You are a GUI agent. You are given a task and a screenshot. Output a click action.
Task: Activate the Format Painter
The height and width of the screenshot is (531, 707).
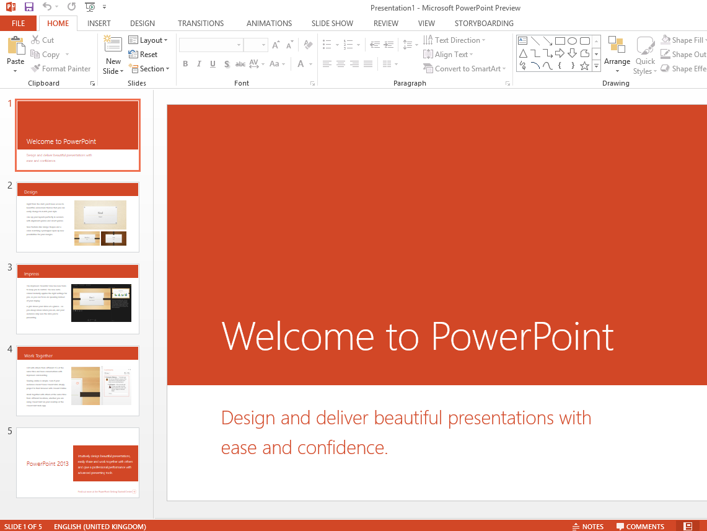point(61,69)
